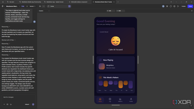Click the microphone voice input button
194x109 pixels.
point(33,104)
